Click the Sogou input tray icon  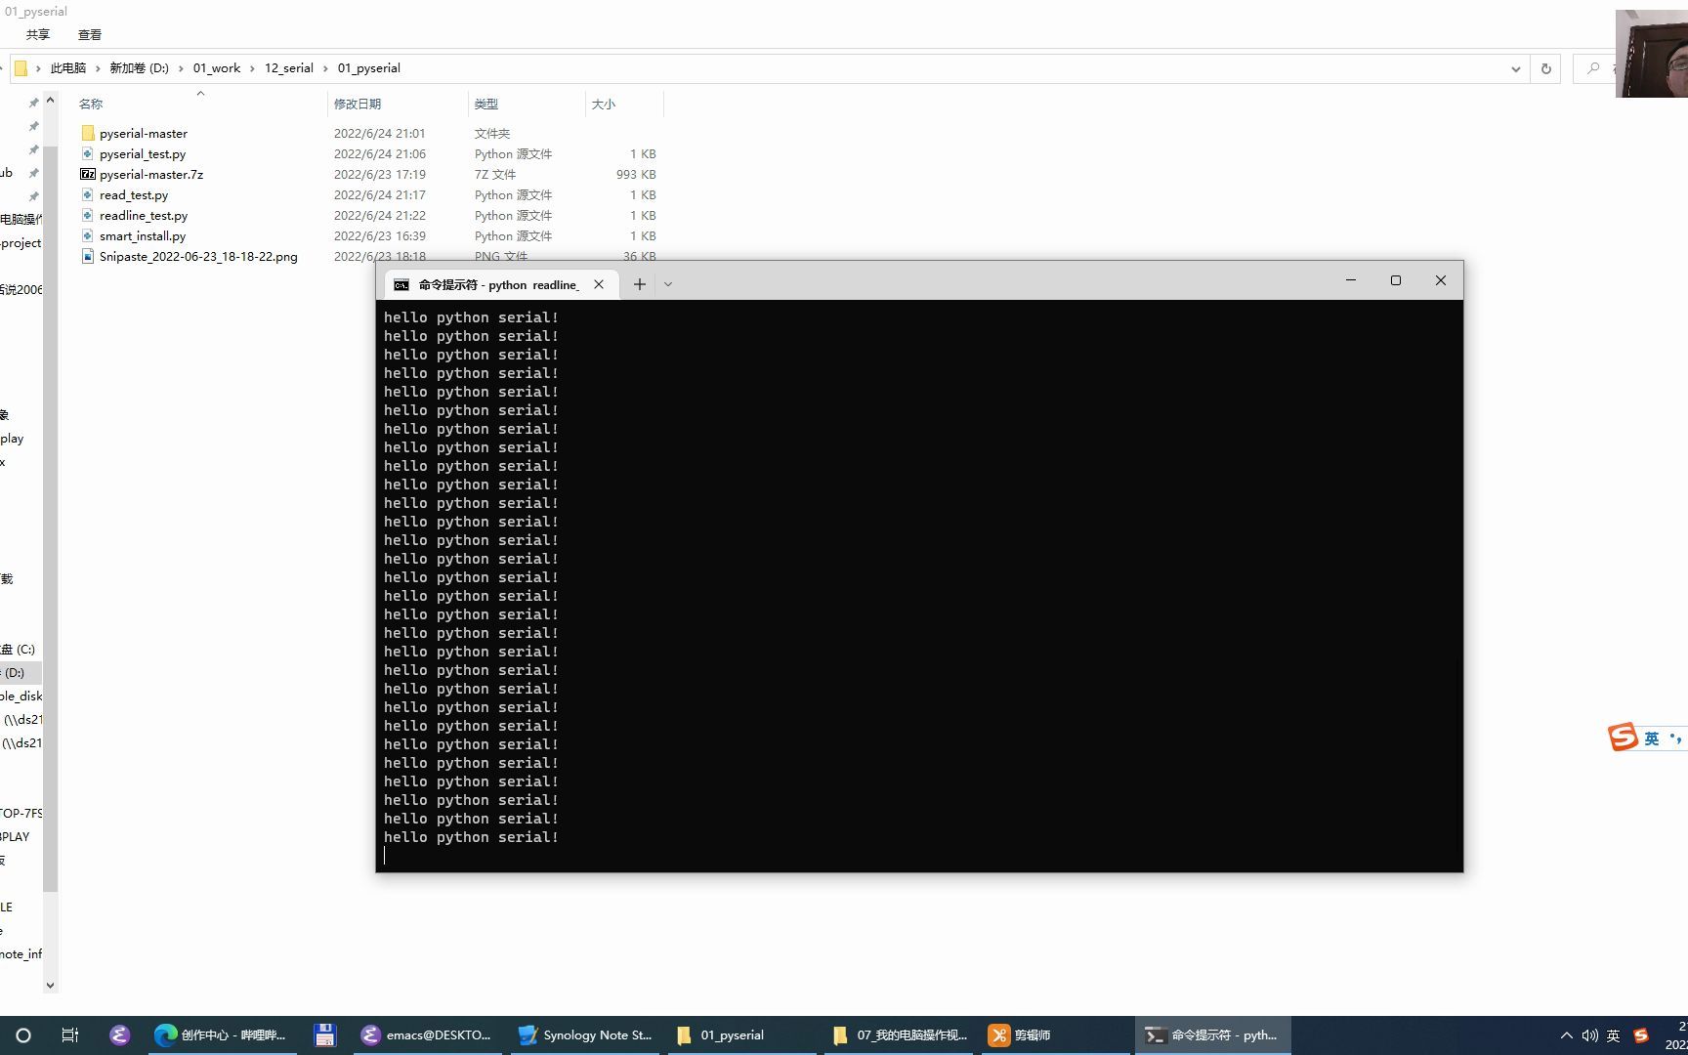pos(1641,1035)
